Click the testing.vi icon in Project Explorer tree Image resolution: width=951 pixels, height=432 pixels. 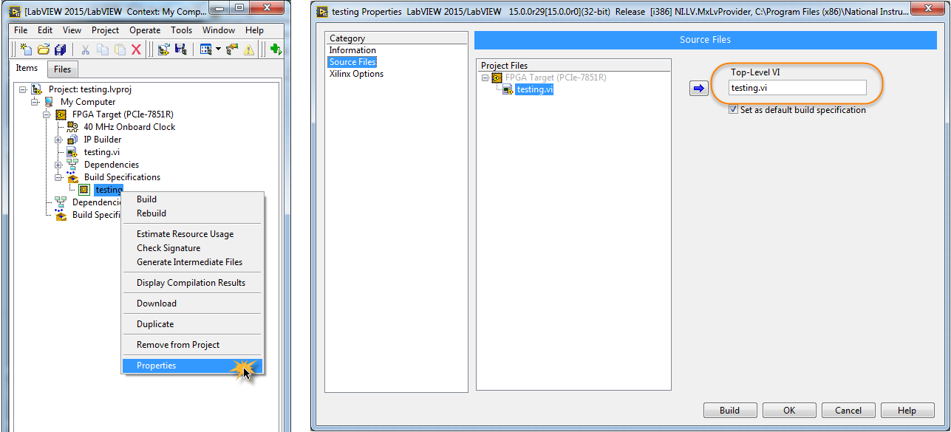pos(72,152)
